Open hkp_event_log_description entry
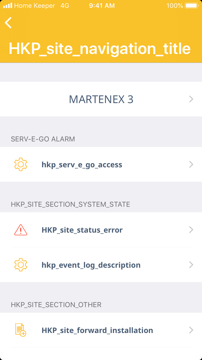202x360 pixels. coord(91,265)
